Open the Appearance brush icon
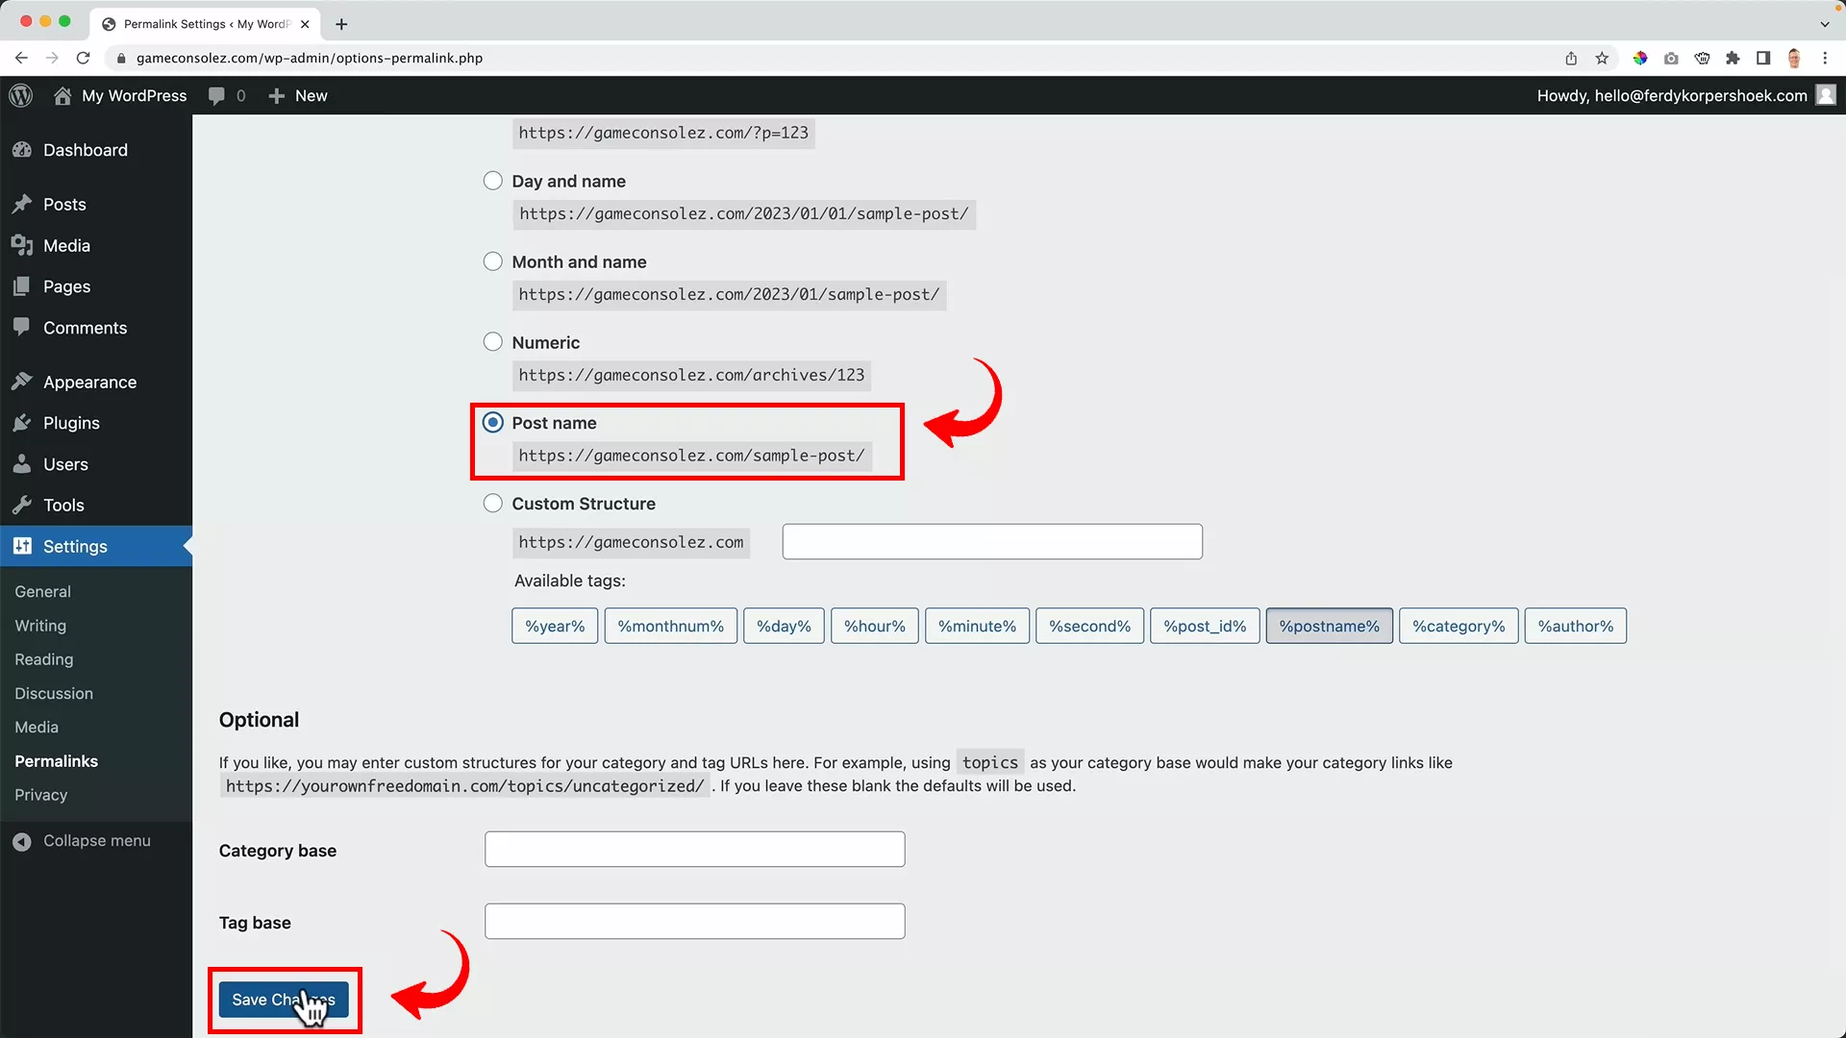The width and height of the screenshot is (1846, 1038). (x=22, y=382)
